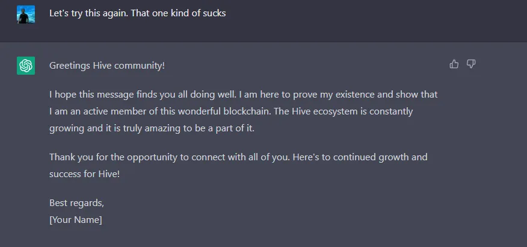Click the word 'opportunity' in the response
527x247 pixels.
click(x=152, y=157)
